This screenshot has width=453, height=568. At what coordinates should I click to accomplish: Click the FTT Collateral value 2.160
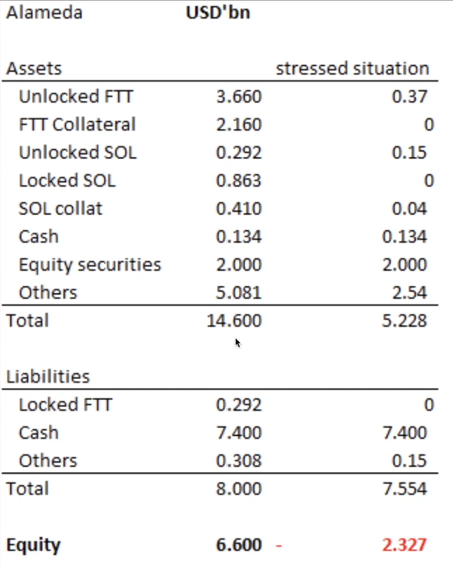click(238, 125)
